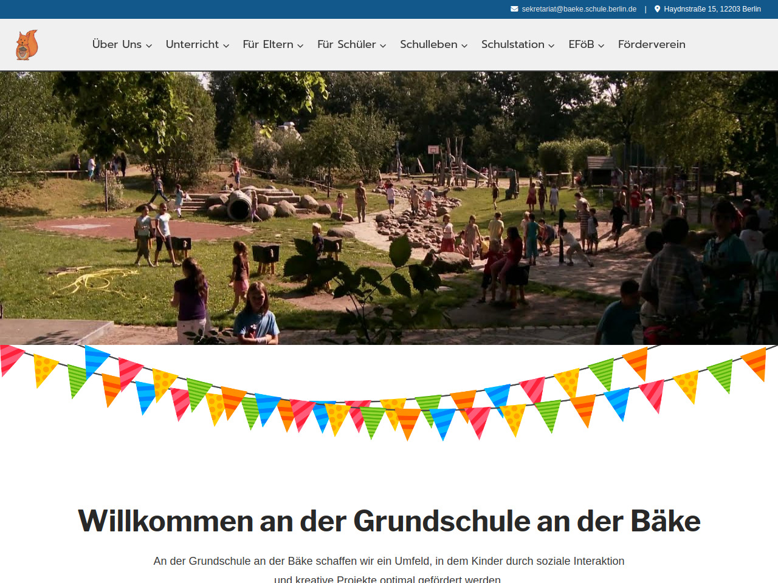This screenshot has height=583, width=778.
Task: Go to the Förderverein page
Action: (652, 44)
